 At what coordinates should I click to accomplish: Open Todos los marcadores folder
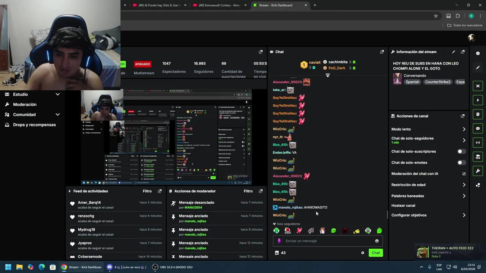465,25
